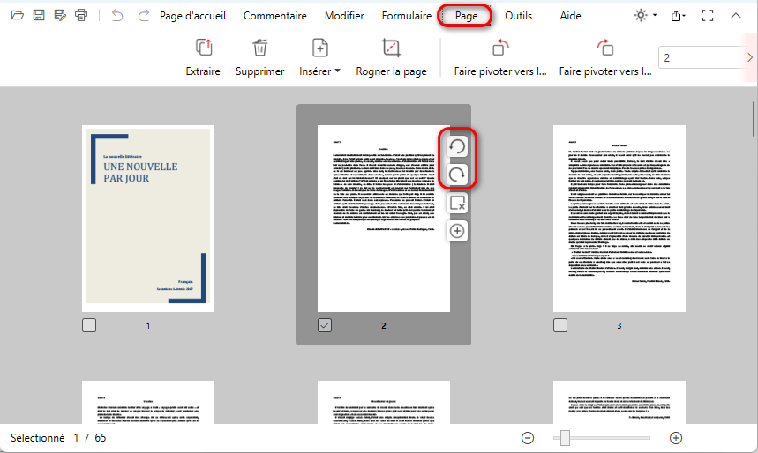Click the Sélectionné 1 / 65 status text
Viewport: 758px width, 453px height.
pyautogui.click(x=58, y=437)
